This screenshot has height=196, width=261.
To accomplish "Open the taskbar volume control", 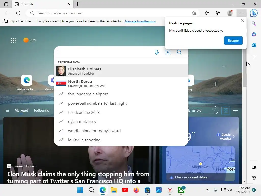I will pos(230,190).
